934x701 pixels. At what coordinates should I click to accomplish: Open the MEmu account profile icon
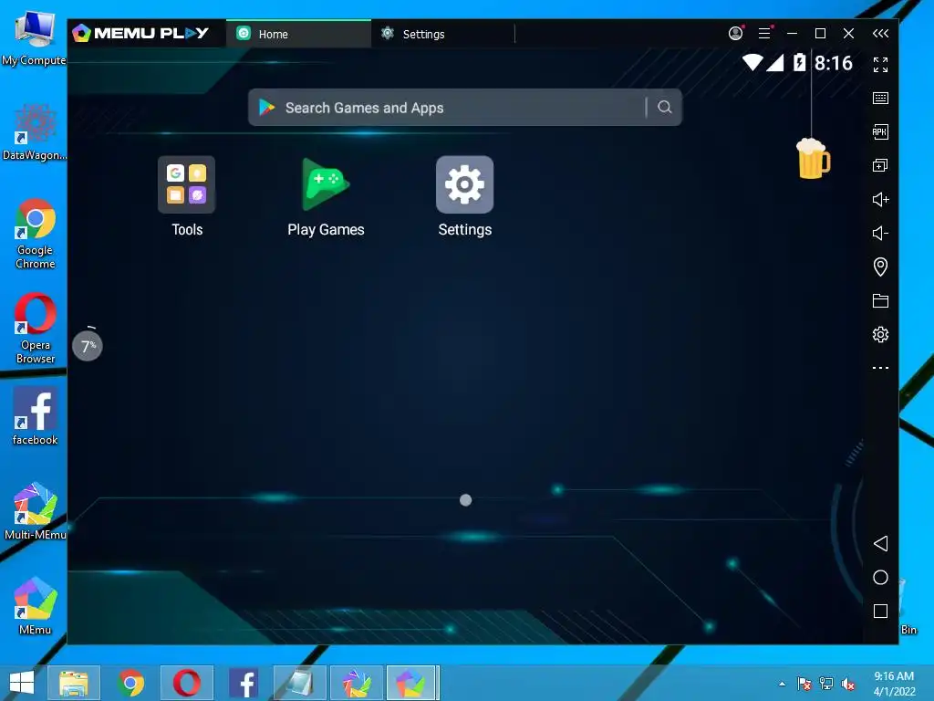[736, 34]
